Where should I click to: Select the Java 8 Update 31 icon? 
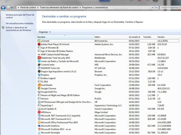(39, 109)
